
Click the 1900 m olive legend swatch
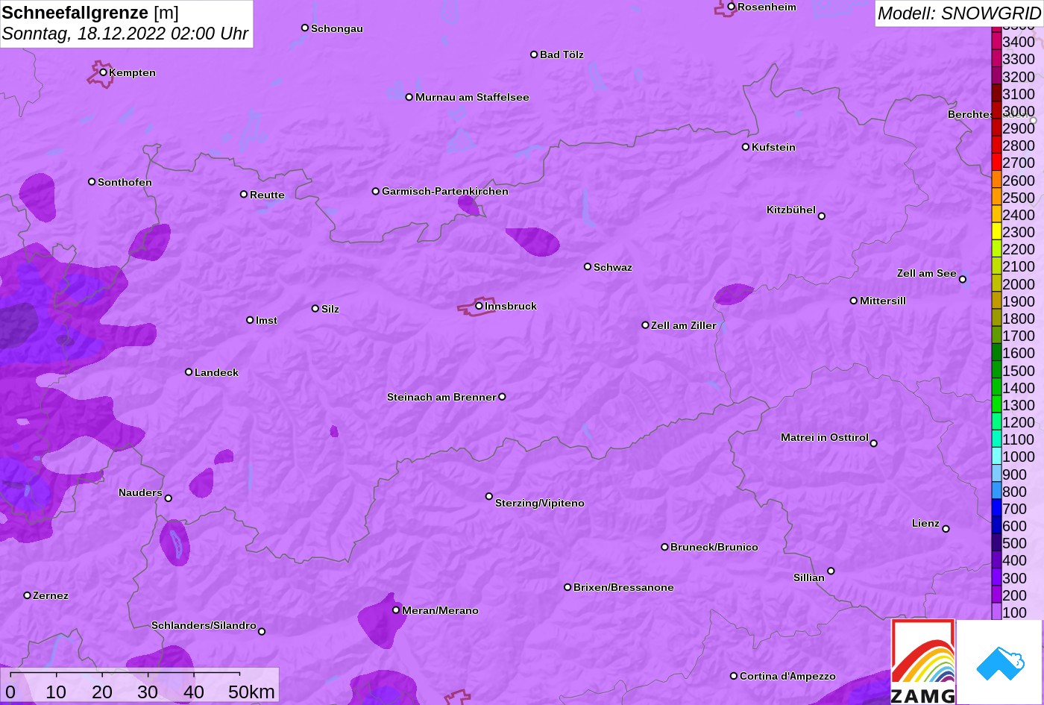tap(996, 301)
